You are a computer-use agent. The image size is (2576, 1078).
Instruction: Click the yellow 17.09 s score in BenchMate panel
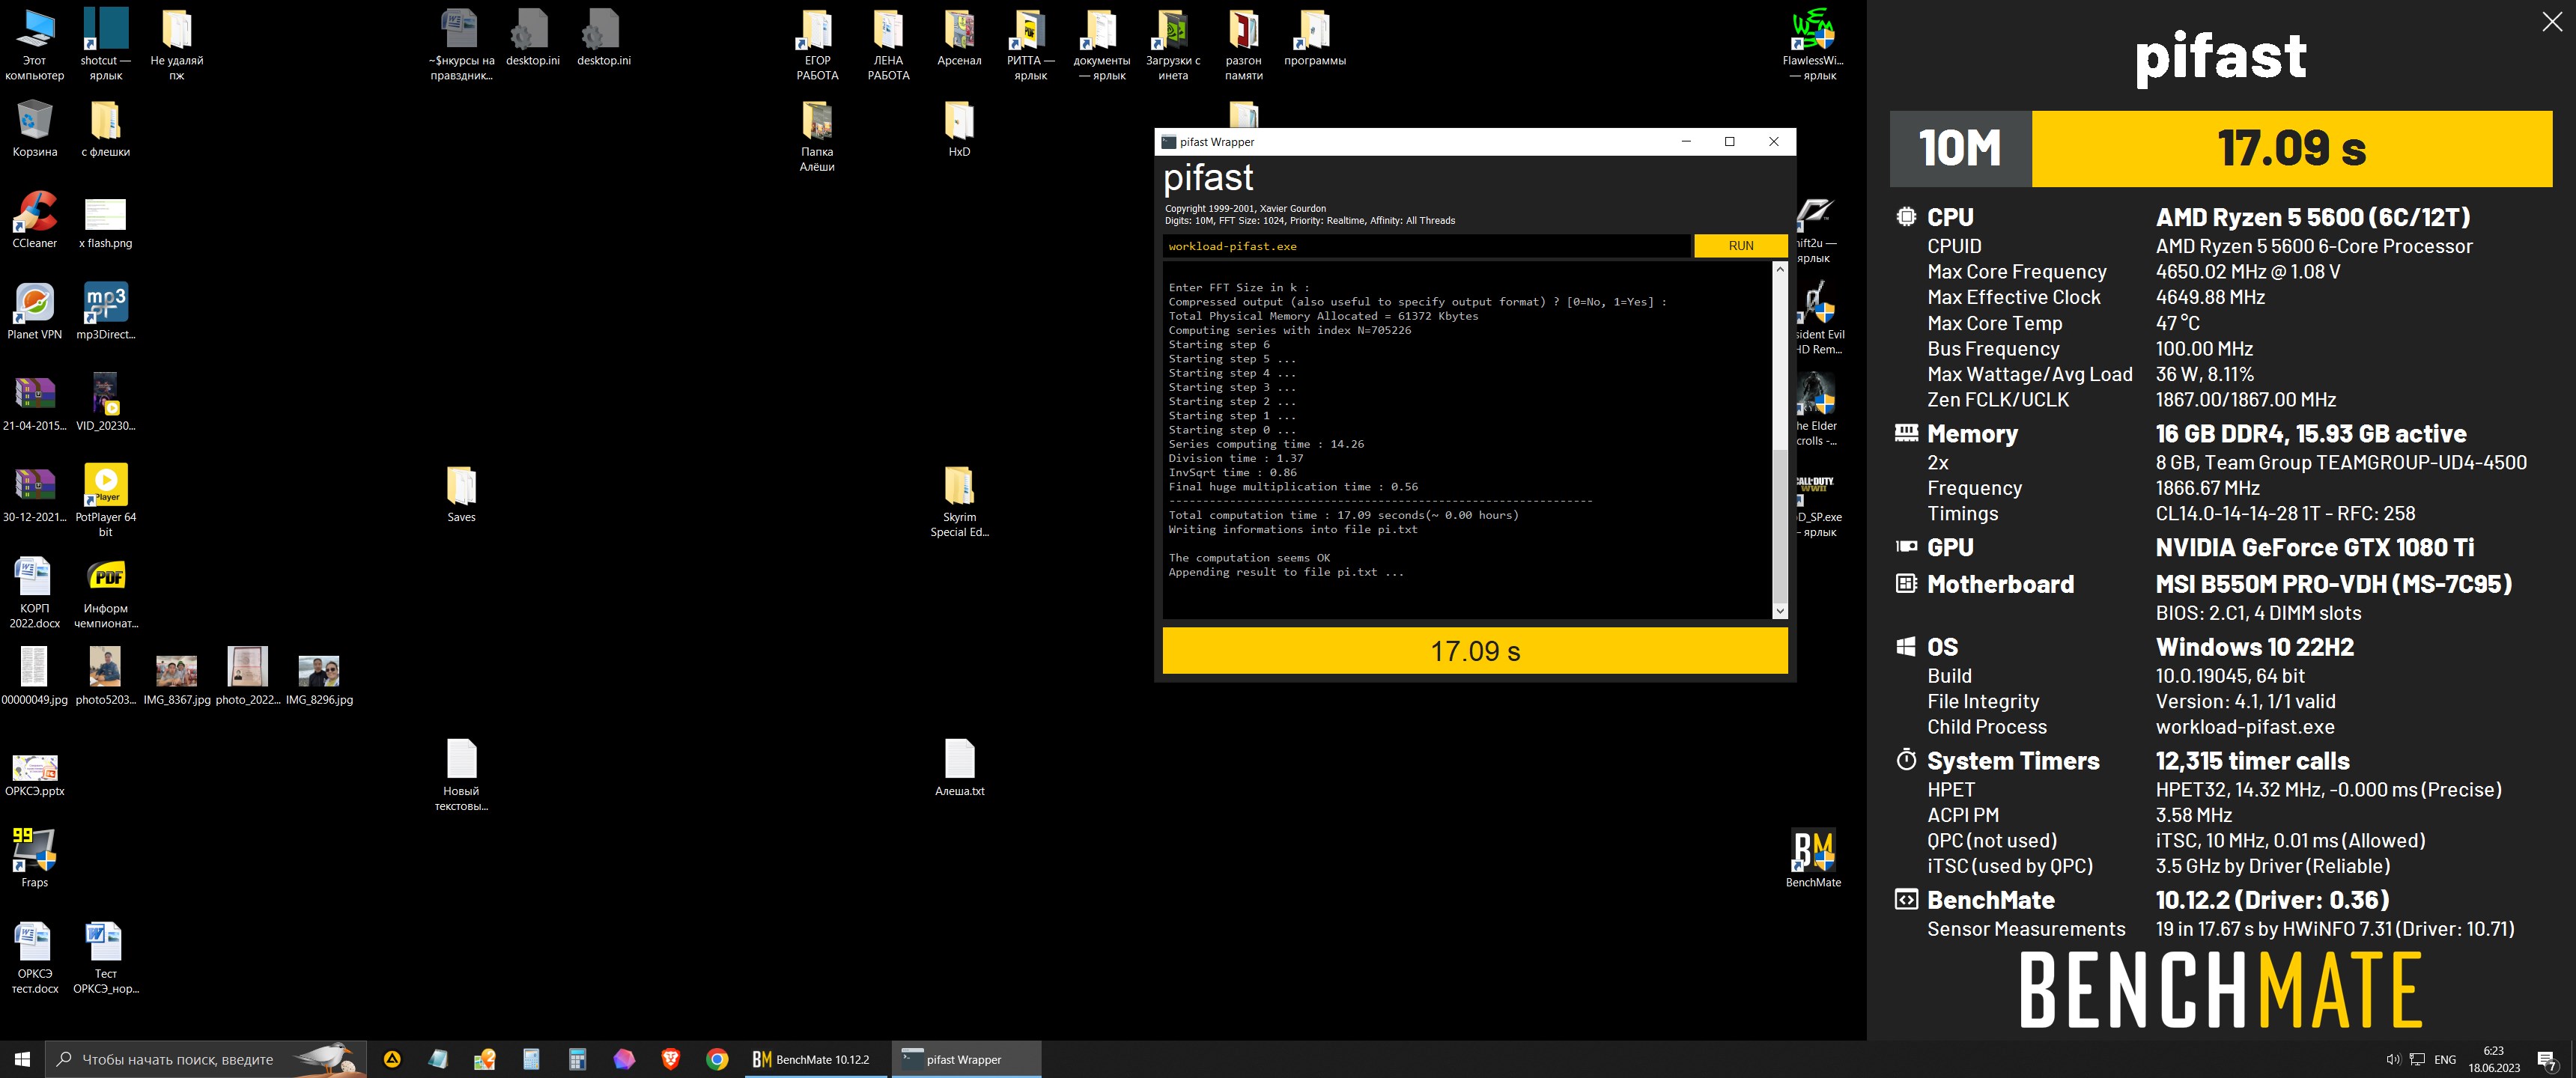pyautogui.click(x=2292, y=148)
